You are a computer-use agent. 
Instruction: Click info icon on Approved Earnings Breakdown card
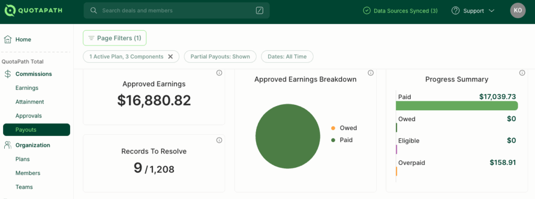(x=370, y=73)
